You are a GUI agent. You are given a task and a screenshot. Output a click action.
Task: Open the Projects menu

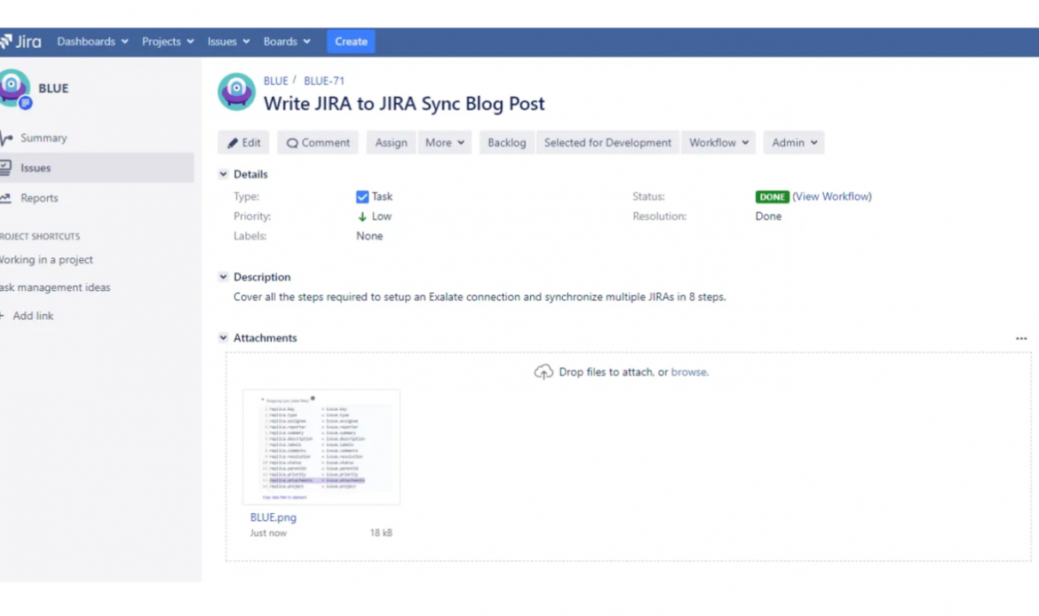point(168,41)
